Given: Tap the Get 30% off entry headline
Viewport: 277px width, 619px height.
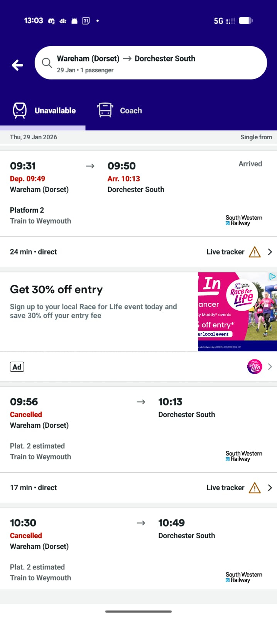Looking at the screenshot, I should (x=56, y=289).
